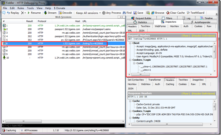Viewport: 221px width, 135px height.
Task: Toggle the Decode option
Action: tap(65, 13)
